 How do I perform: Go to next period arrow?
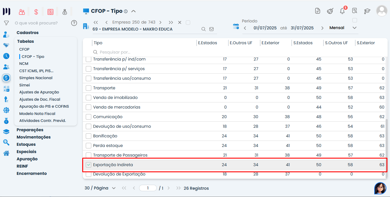322,28
